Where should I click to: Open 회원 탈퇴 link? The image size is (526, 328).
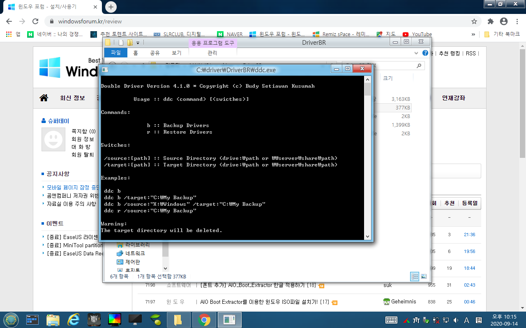[x=83, y=155]
